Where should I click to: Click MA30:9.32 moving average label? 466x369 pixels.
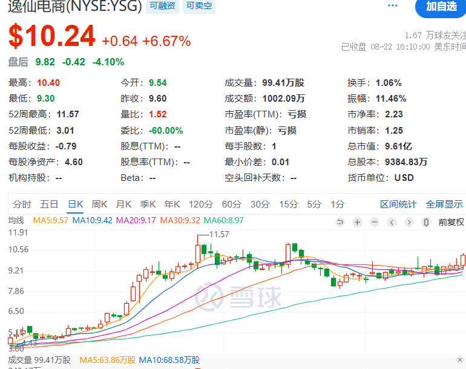180,220
